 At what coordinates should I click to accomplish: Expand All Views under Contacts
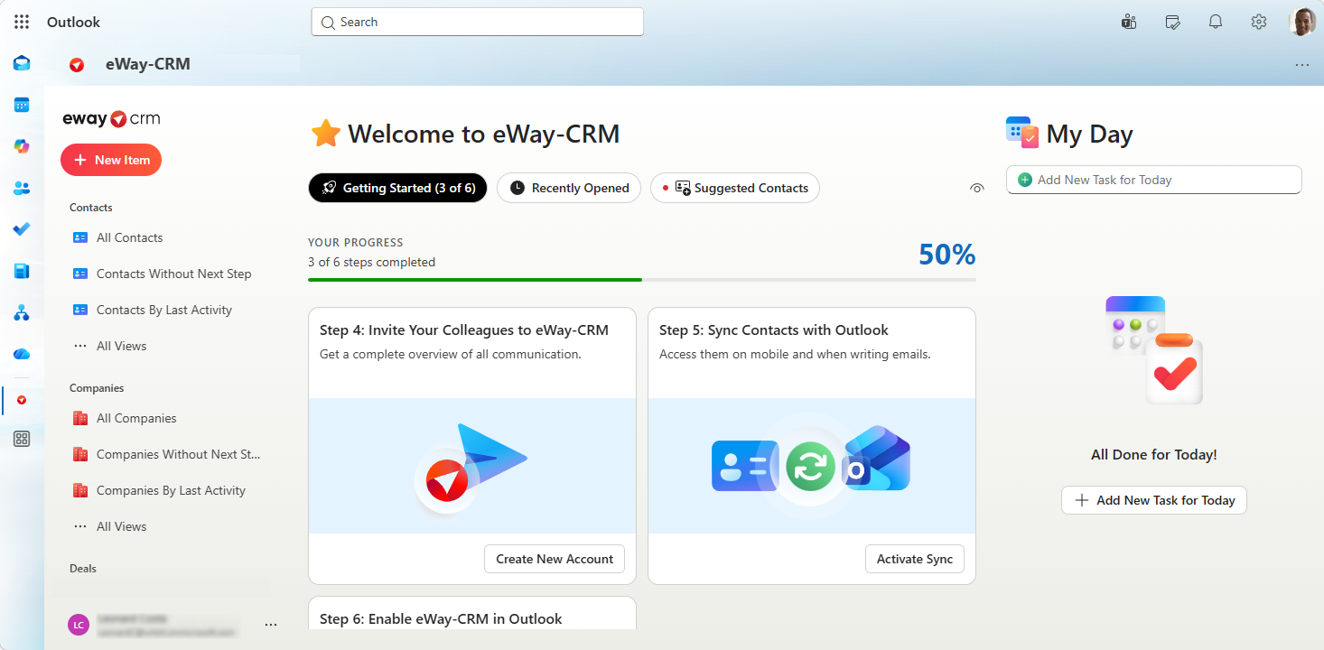pyautogui.click(x=122, y=346)
